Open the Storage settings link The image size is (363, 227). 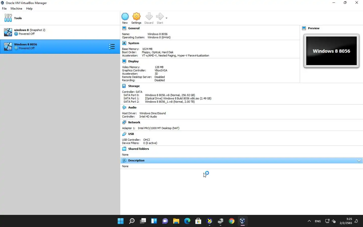(134, 86)
